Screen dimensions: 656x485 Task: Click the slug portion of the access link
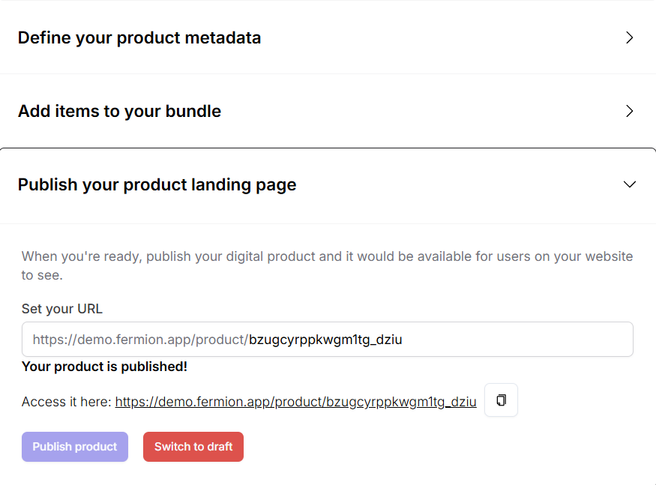(x=400, y=402)
